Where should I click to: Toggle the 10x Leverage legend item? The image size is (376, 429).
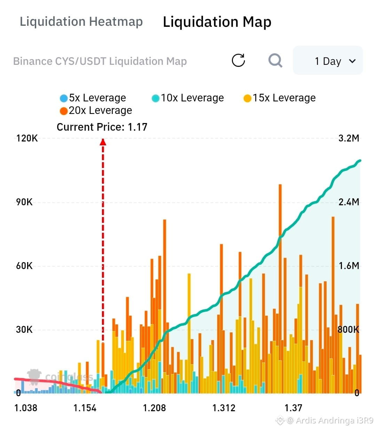click(x=188, y=98)
